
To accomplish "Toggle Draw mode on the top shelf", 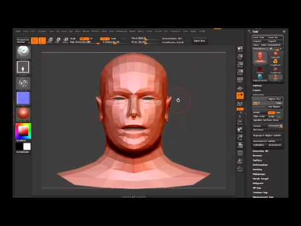I will coord(43,41).
